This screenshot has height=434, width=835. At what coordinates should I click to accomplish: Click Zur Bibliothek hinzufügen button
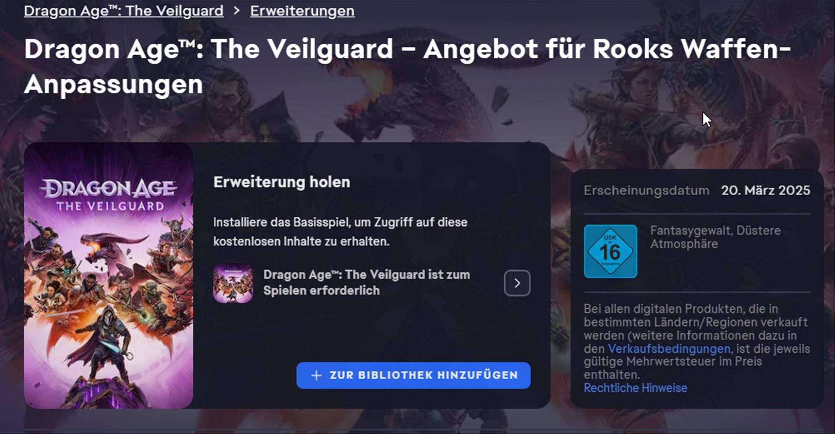pos(413,375)
